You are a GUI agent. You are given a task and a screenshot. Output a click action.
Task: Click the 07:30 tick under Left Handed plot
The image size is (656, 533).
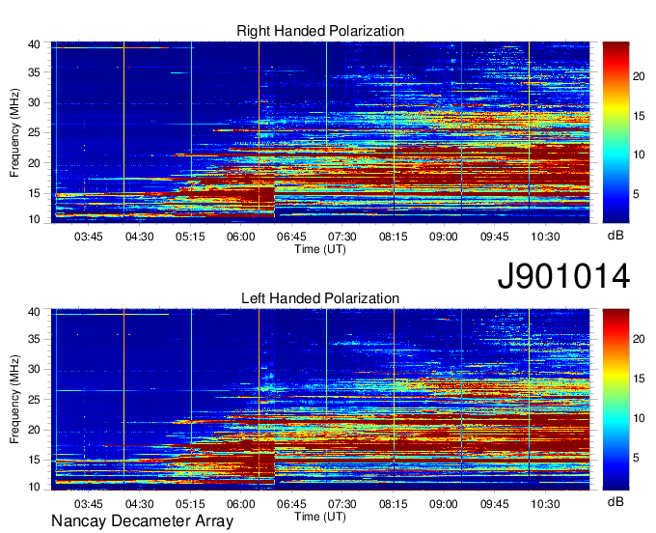[x=342, y=504]
